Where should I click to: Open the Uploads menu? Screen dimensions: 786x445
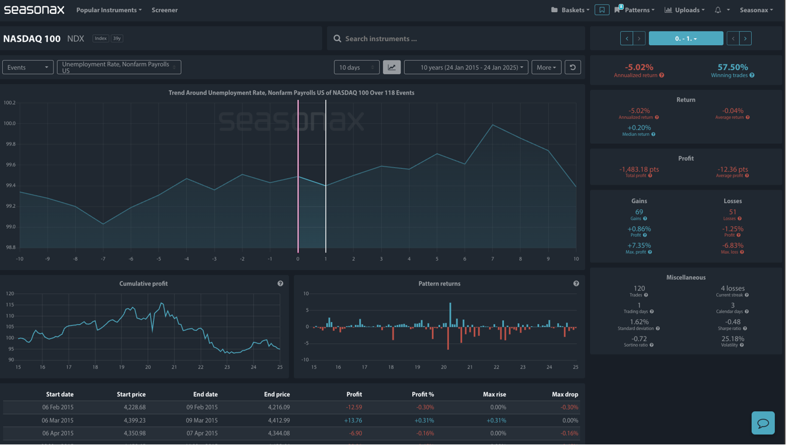coord(685,10)
